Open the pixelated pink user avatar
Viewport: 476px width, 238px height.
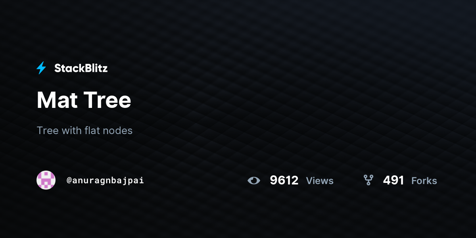point(46,180)
